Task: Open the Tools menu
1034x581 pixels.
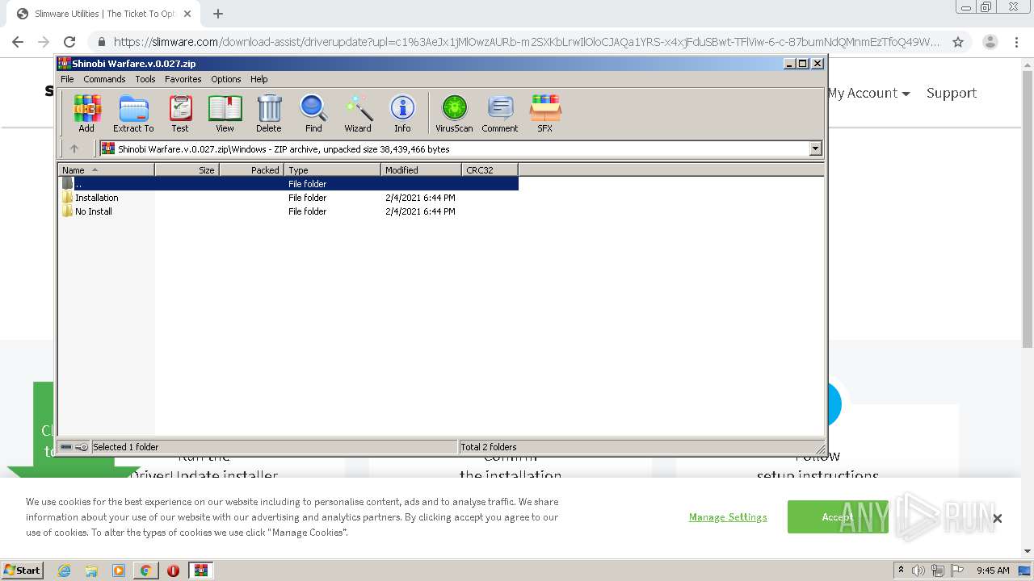Action: coord(145,79)
